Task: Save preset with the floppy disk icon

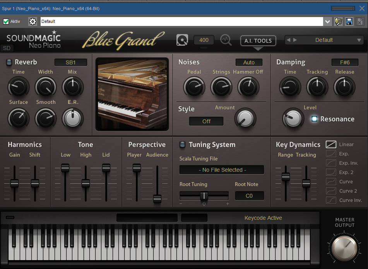Action: pyautogui.click(x=349, y=22)
